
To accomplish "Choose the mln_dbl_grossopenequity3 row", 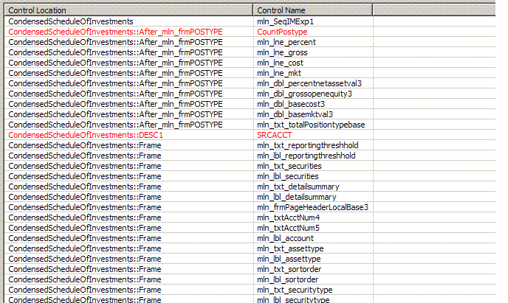I will tap(305, 94).
